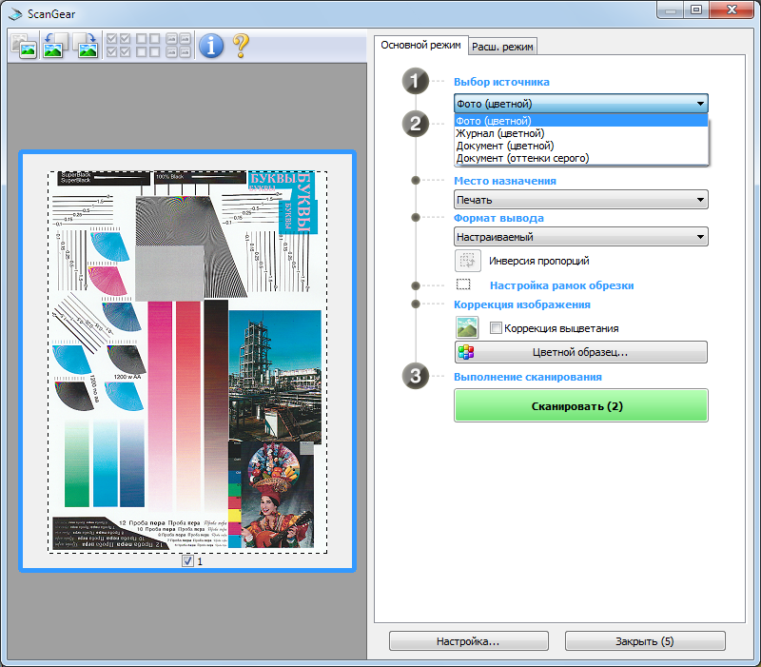761x667 pixels.
Task: Rotate the preview image left
Action: (x=55, y=46)
